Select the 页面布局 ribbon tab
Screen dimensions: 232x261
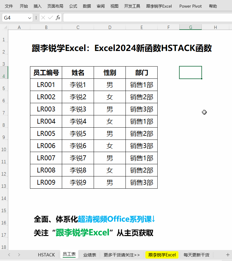pyautogui.click(x=55, y=6)
